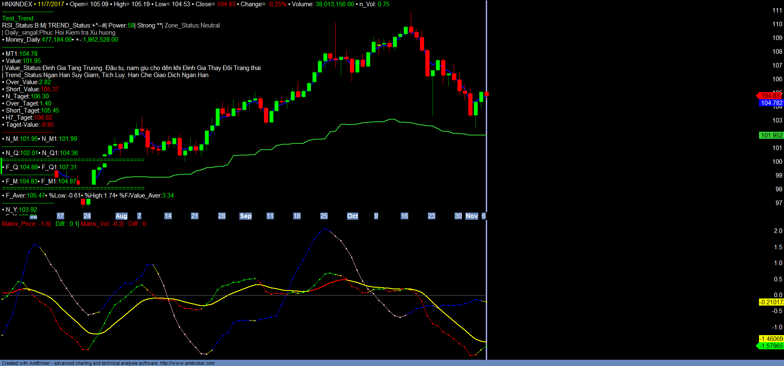Click the yellow -0.21017 indicator value tag

(771, 302)
